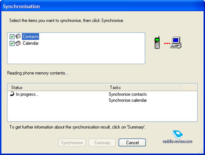Click the red dashed connection line
The image size is (205, 155).
(x=167, y=44)
